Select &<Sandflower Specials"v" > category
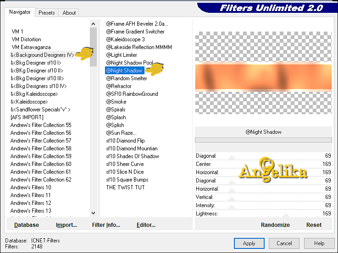338x253 pixels. pos(40,110)
